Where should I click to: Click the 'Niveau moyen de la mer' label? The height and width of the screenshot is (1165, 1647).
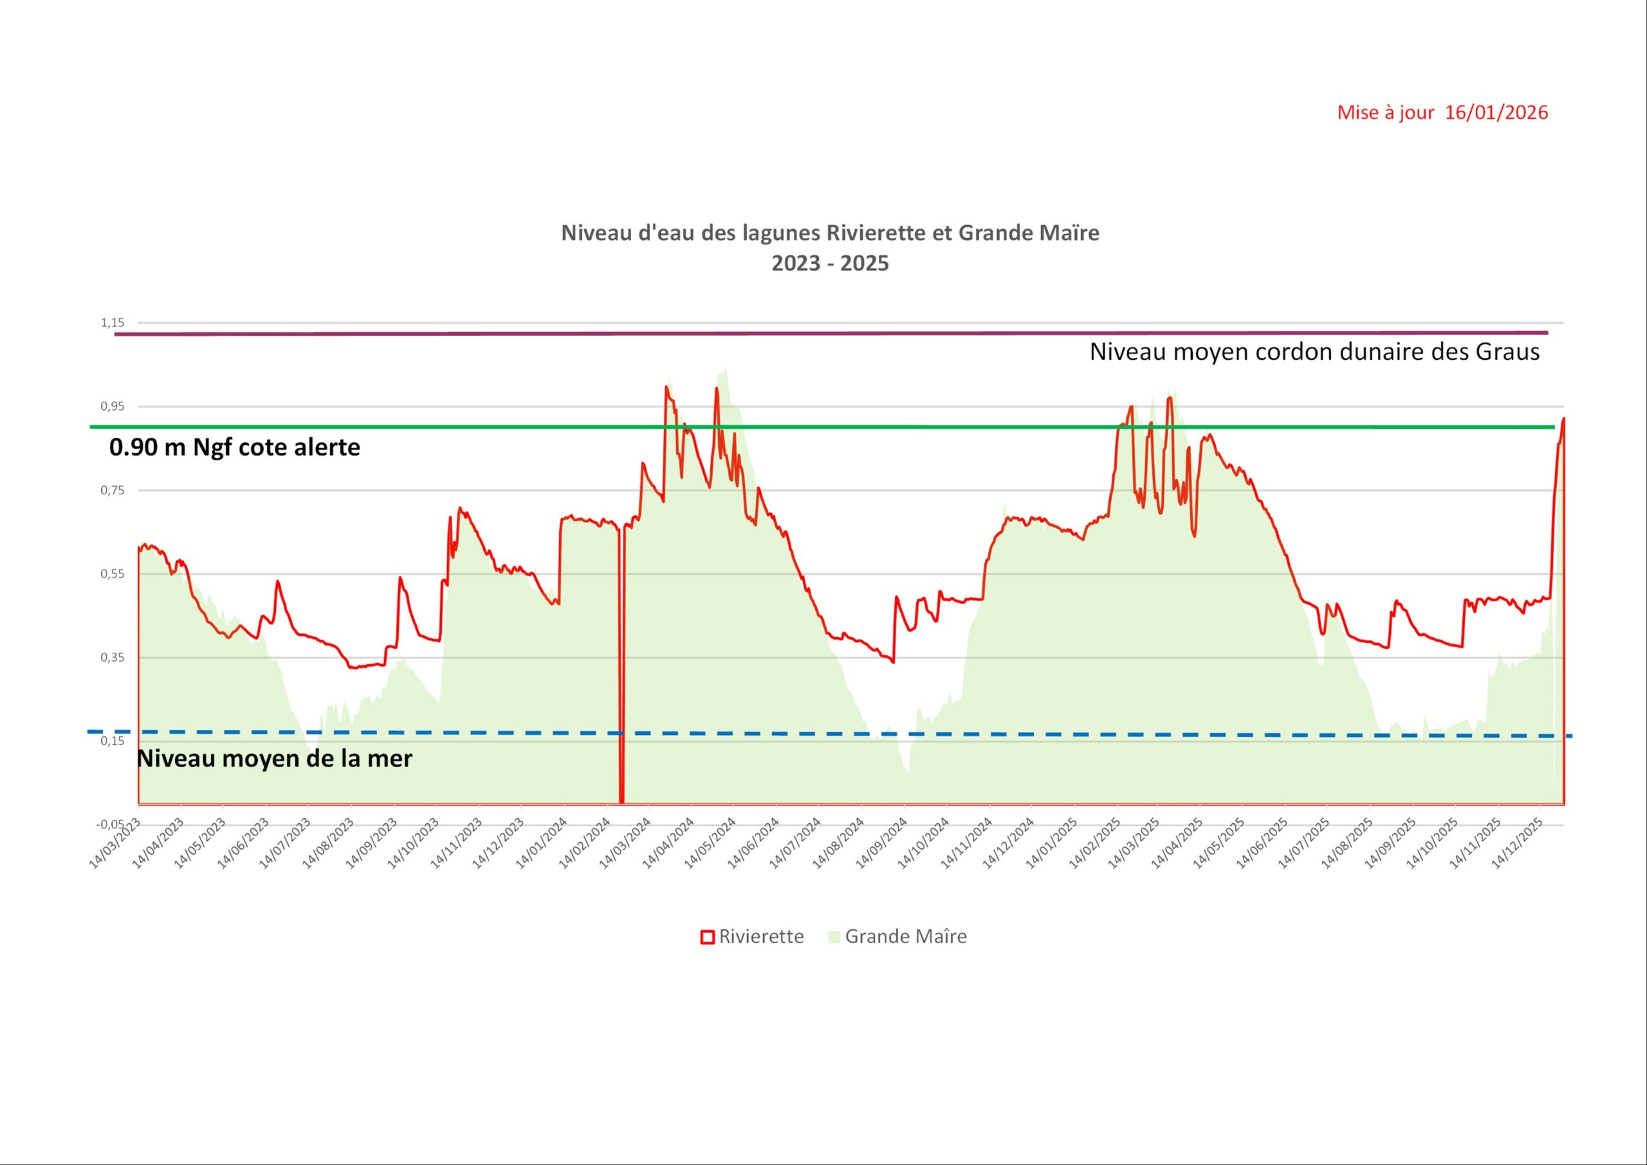(275, 759)
